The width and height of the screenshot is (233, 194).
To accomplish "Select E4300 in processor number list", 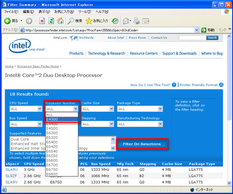I will (x=62, y=119).
